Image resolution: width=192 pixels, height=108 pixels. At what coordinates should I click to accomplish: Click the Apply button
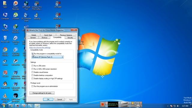point(71,99)
